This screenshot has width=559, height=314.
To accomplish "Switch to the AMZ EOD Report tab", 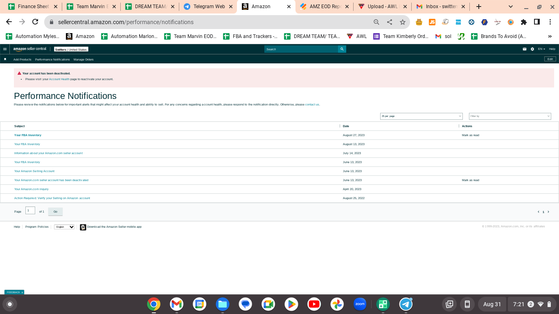I will tap(325, 7).
